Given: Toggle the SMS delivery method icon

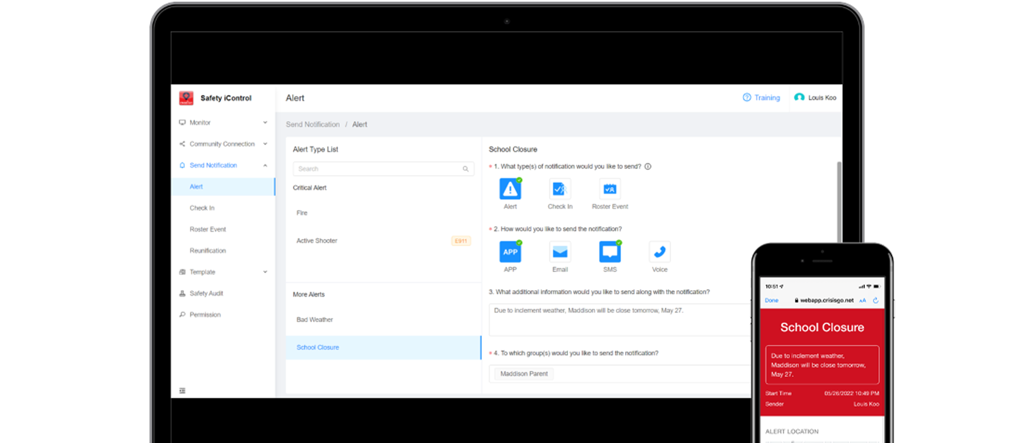Looking at the screenshot, I should [609, 252].
